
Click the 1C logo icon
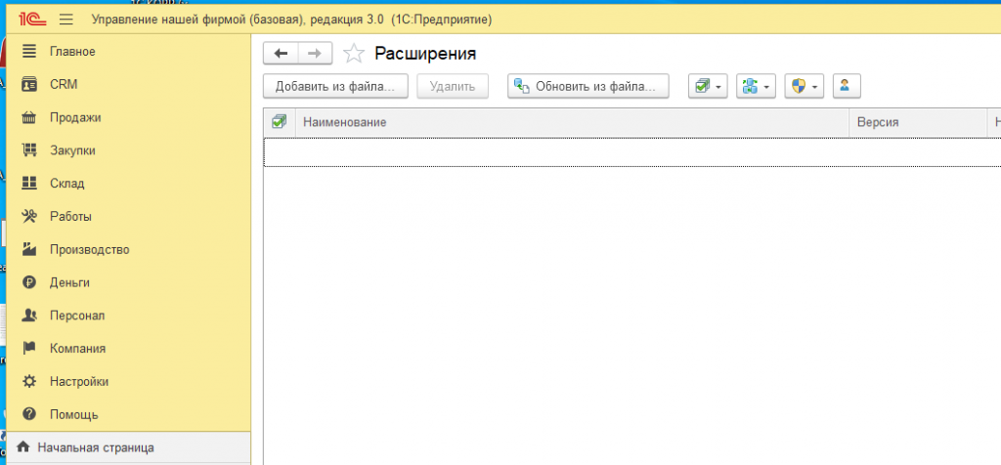pos(31,20)
